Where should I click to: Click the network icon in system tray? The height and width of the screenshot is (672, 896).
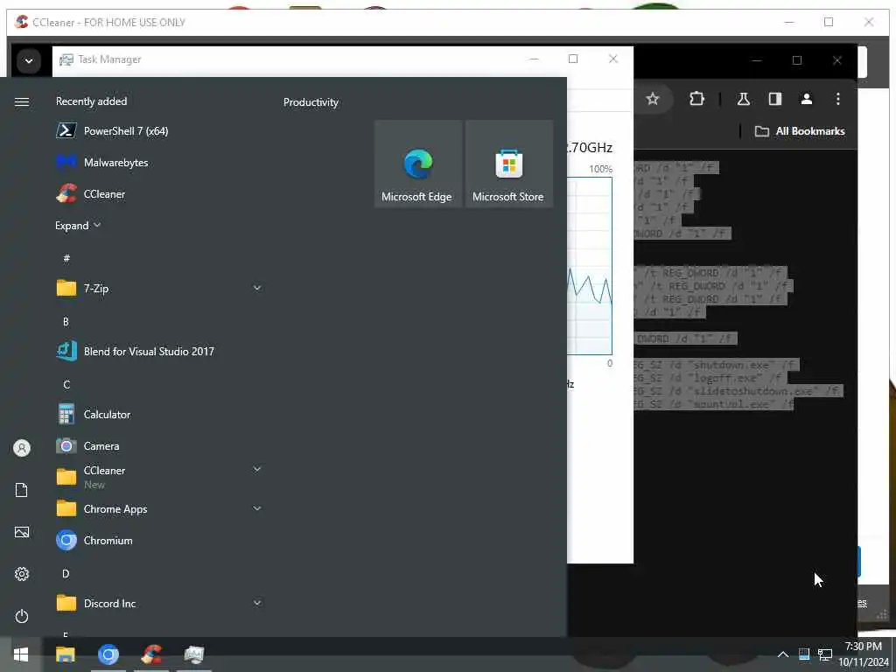[824, 654]
